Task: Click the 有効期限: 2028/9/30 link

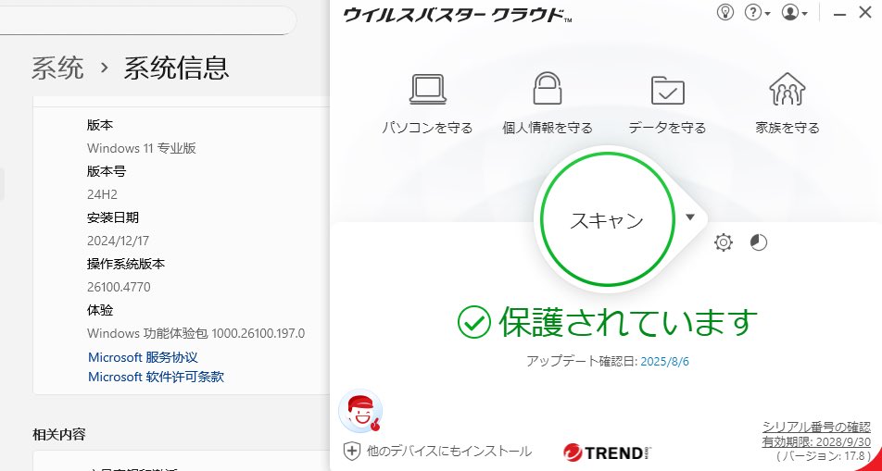Action: [816, 441]
